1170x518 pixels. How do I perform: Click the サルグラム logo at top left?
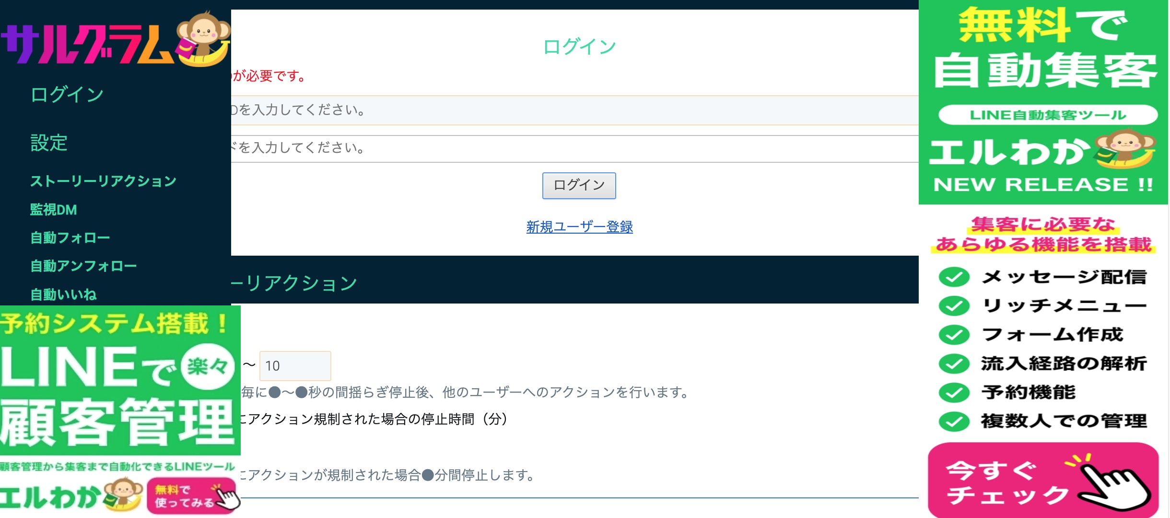click(x=115, y=39)
